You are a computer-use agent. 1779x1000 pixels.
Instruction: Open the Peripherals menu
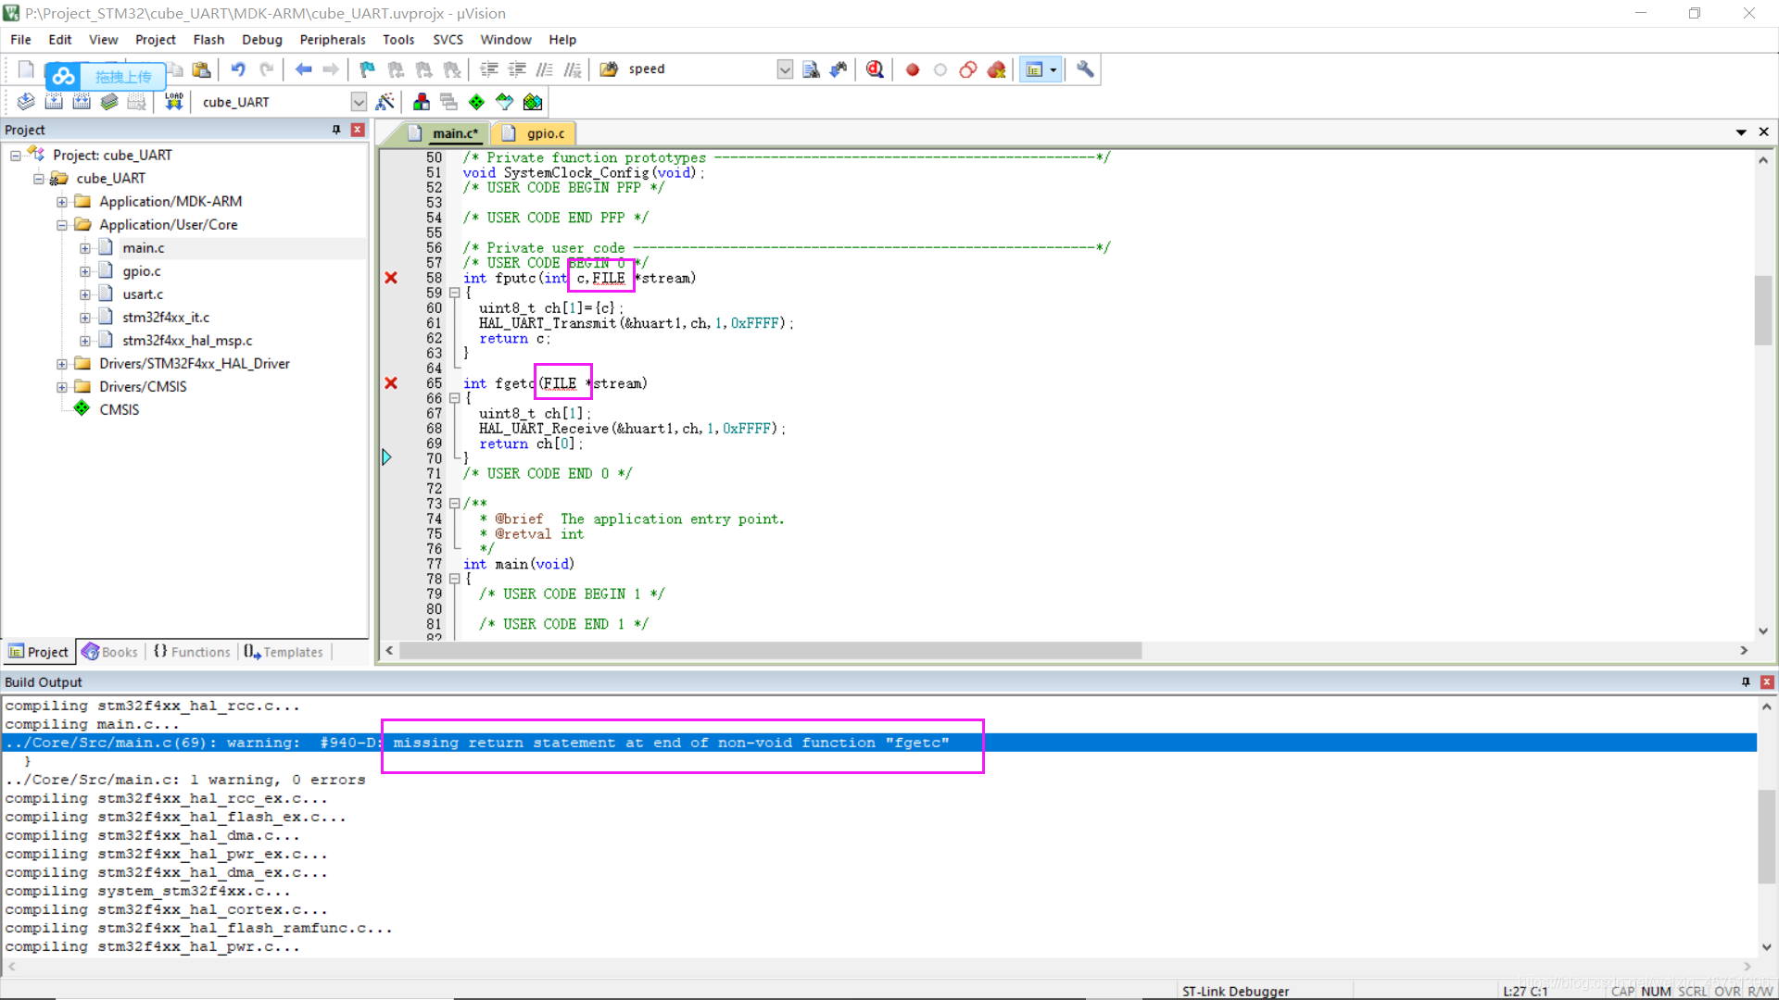click(333, 39)
